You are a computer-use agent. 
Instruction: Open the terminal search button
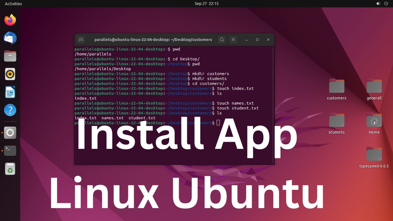[222, 40]
